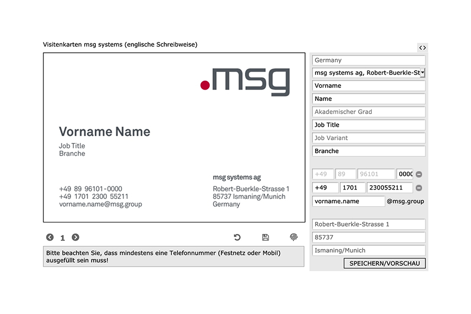
Task: Click the Vorname input field
Action: 368,86
